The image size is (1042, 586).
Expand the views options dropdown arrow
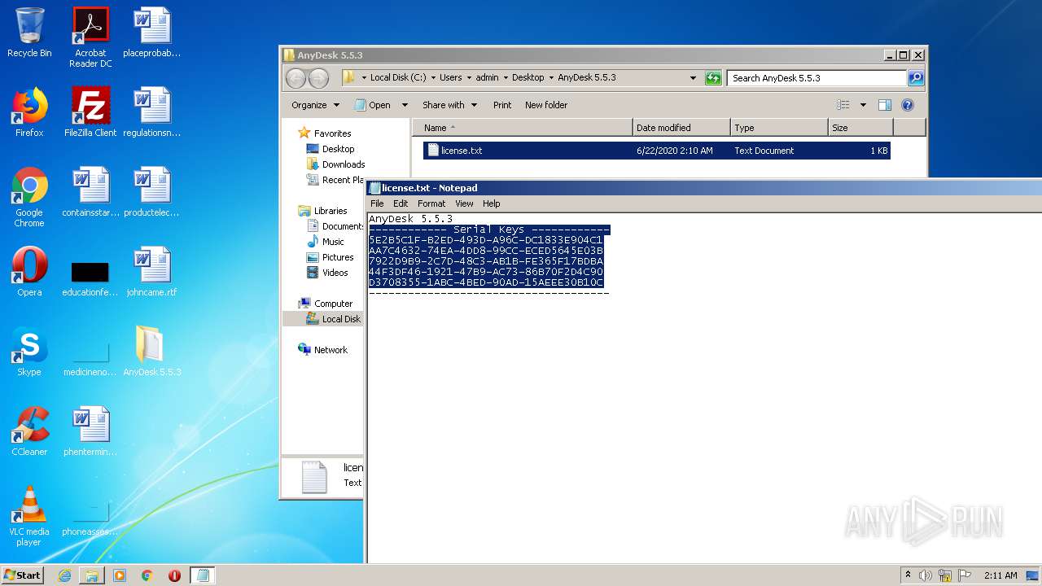tap(863, 105)
